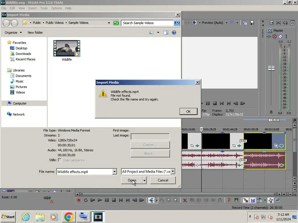The height and width of the screenshot is (223, 298).
Task: Insert a marker with the orange flag icon
Action: [x=229, y=200]
